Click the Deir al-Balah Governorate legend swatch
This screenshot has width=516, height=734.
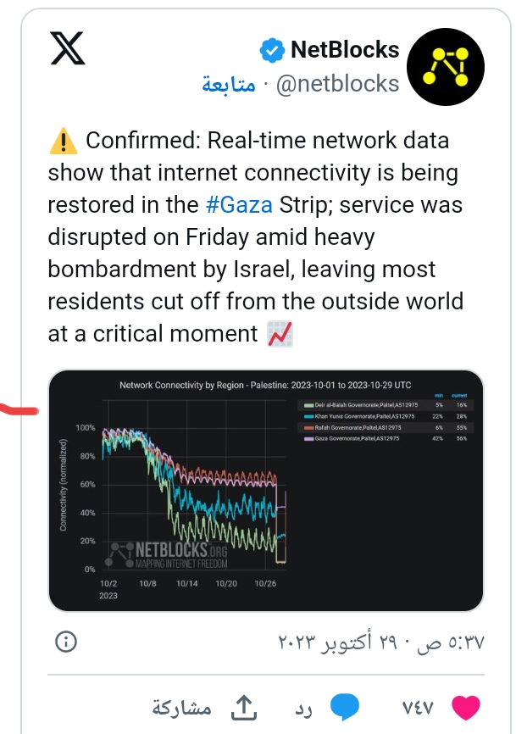point(312,405)
